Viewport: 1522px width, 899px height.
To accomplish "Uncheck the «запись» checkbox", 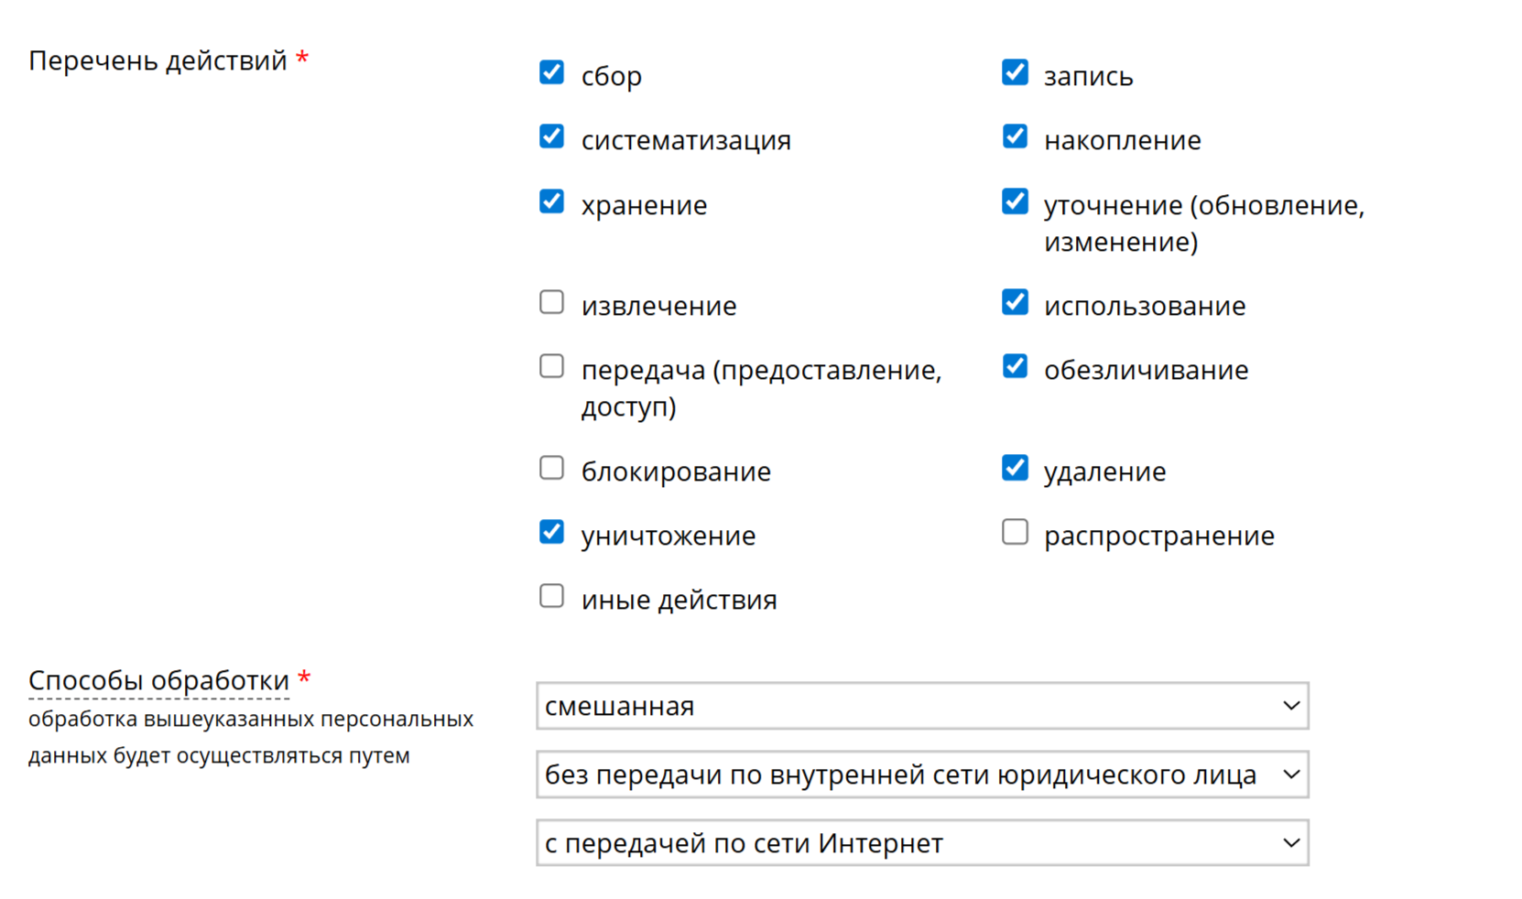I will [x=1015, y=72].
